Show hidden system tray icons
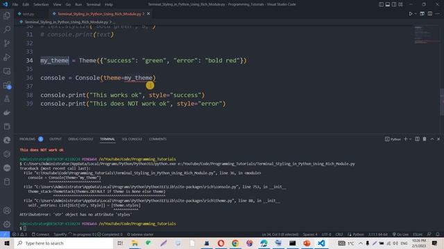This screenshot has width=444, height=249. pos(360,243)
